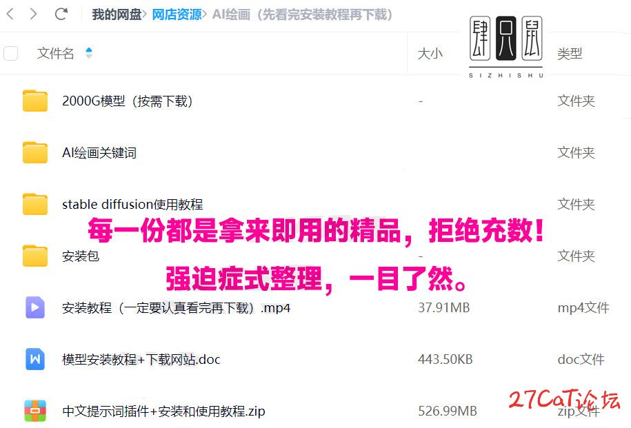
Task: Click the 类型 column header
Action: 570,53
